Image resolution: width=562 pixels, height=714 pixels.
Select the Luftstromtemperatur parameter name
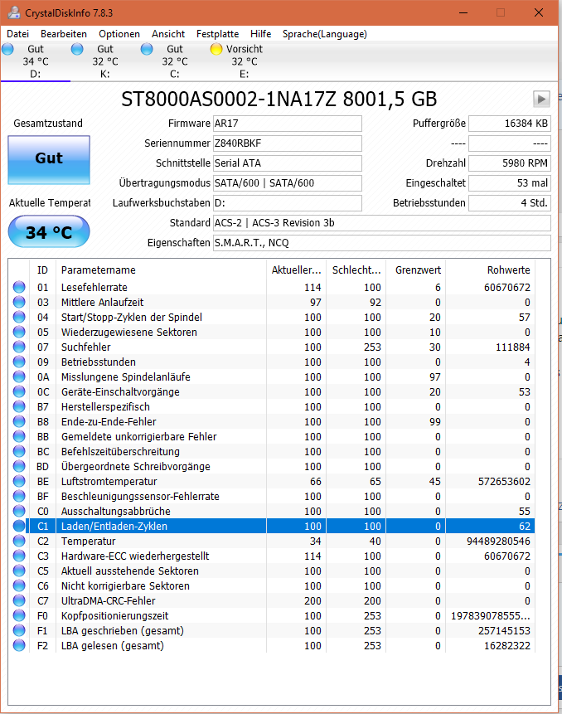[109, 481]
